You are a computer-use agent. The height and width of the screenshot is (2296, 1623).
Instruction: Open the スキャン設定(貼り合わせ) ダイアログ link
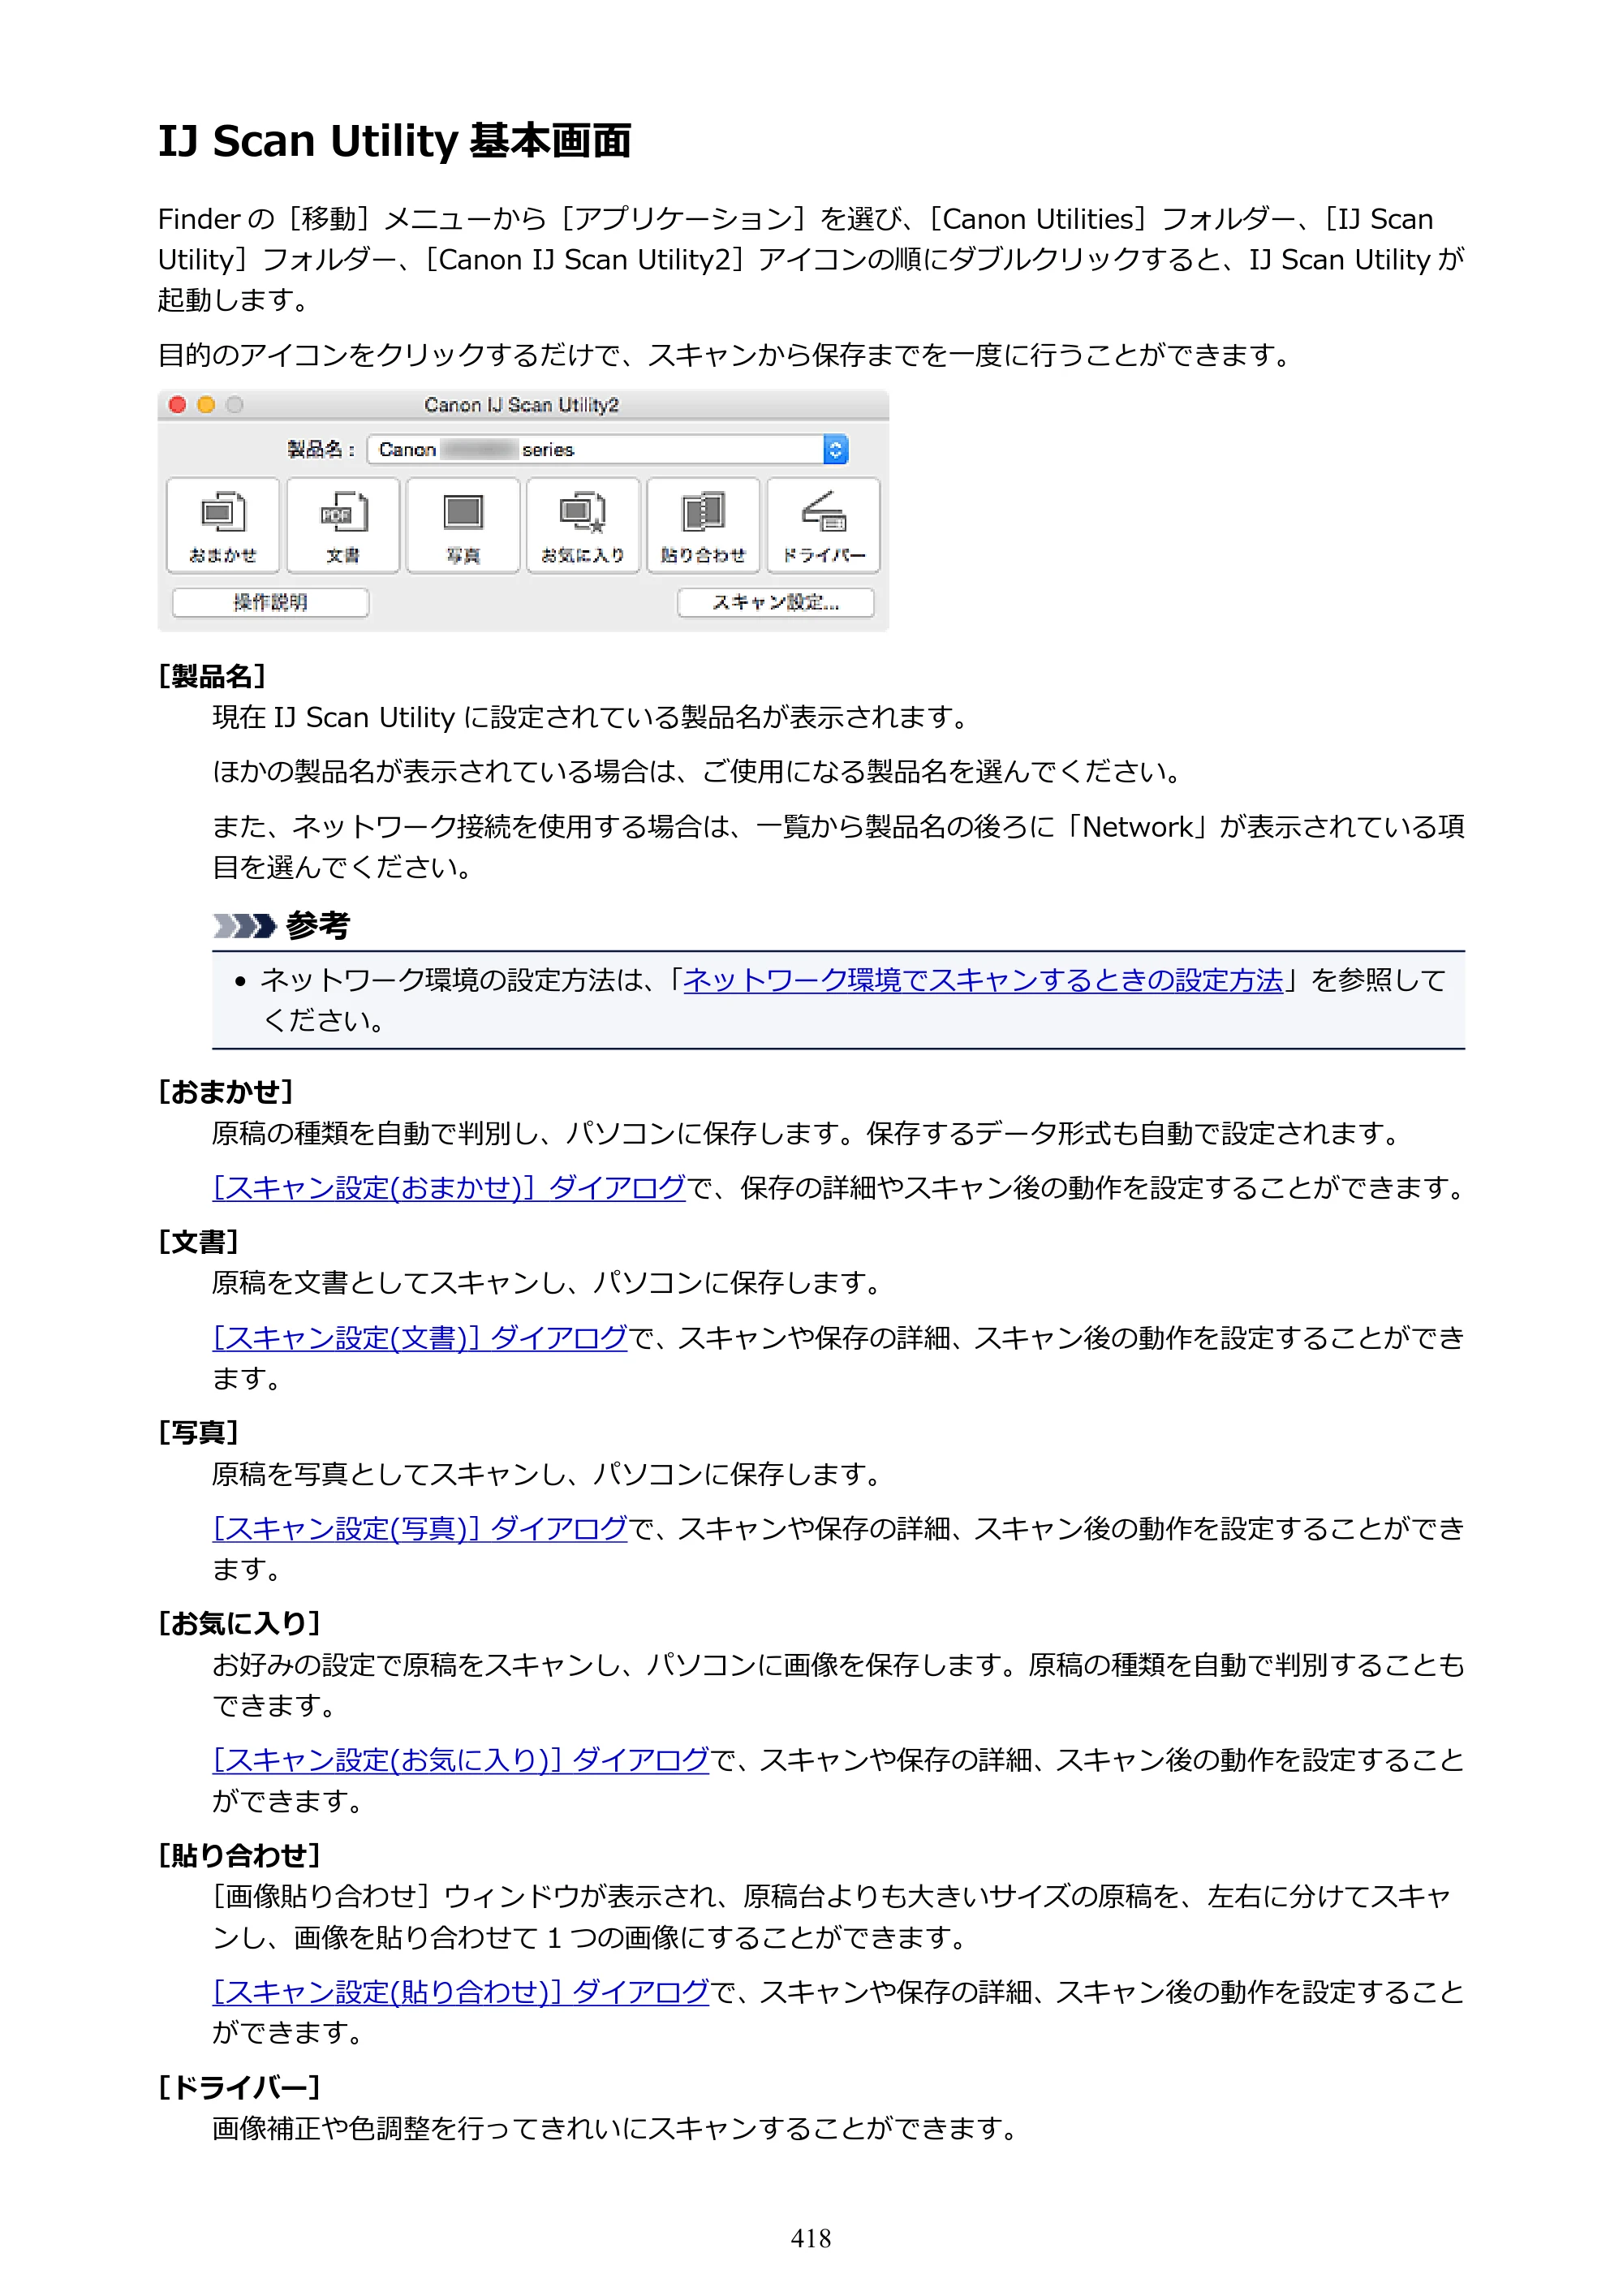(461, 1992)
